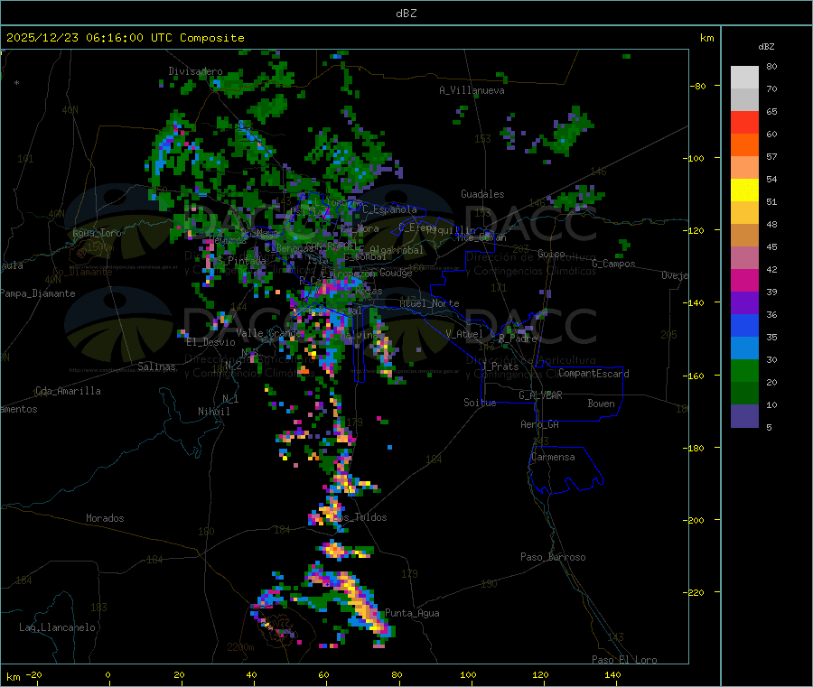Click the Paso_Barroso label

pyautogui.click(x=553, y=557)
